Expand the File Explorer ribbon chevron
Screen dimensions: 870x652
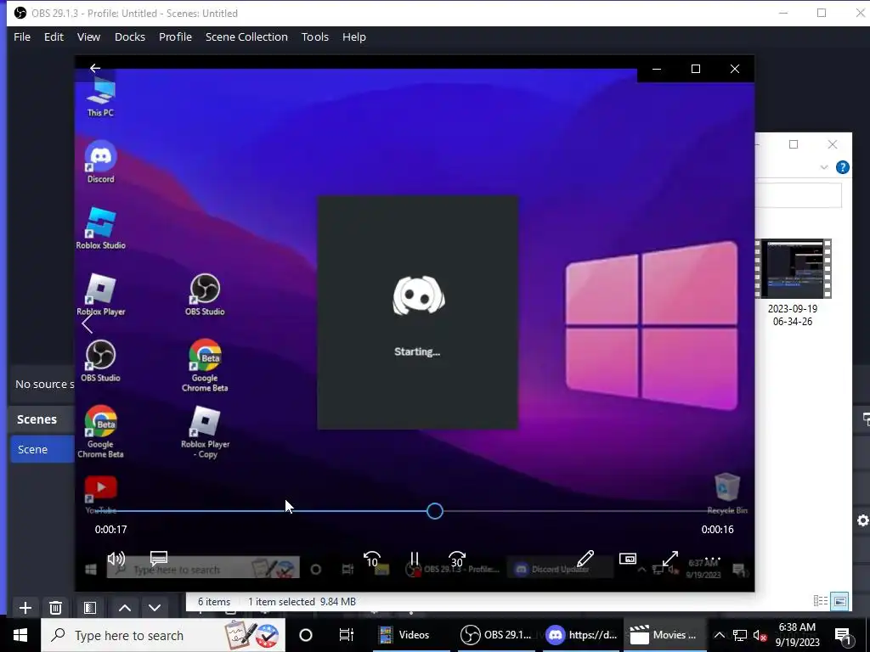click(824, 167)
